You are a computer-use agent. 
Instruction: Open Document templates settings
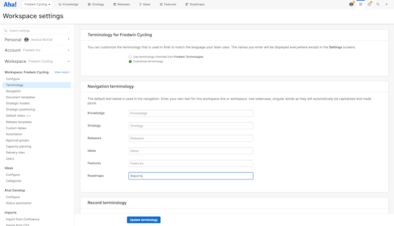click(x=20, y=97)
